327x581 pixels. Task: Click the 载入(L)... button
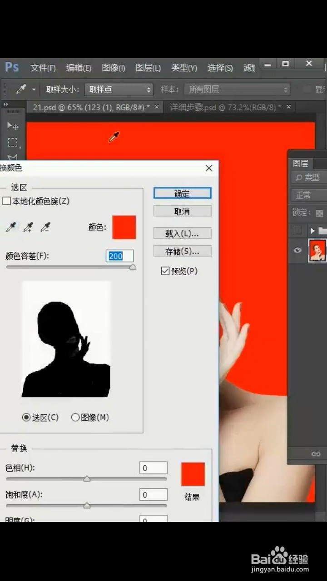click(182, 233)
